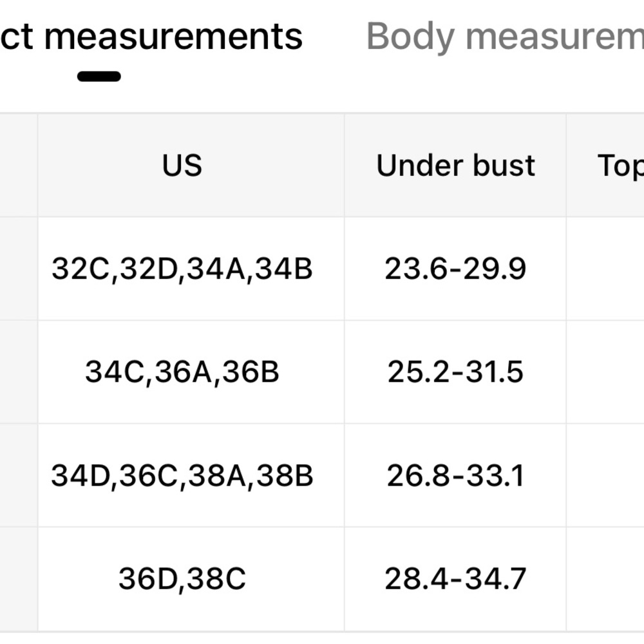The image size is (644, 644).
Task: Click the US column header
Action: coord(182,166)
